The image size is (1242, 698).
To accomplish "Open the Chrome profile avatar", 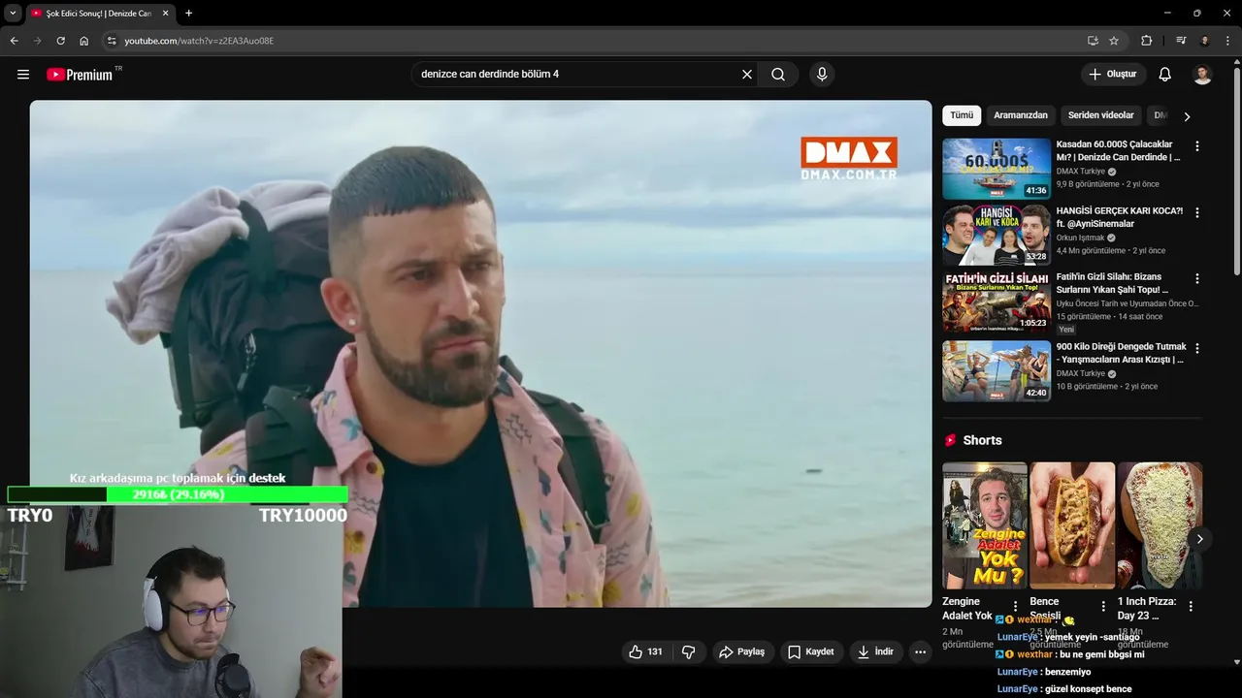I will (x=1204, y=41).
